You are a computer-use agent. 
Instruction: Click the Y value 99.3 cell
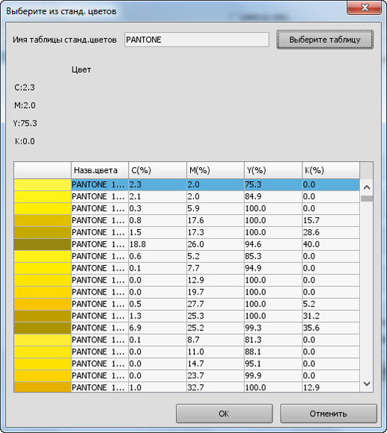click(273, 328)
